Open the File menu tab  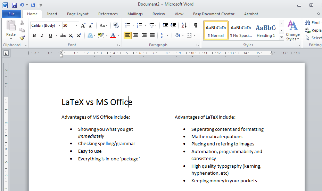coord(11,14)
